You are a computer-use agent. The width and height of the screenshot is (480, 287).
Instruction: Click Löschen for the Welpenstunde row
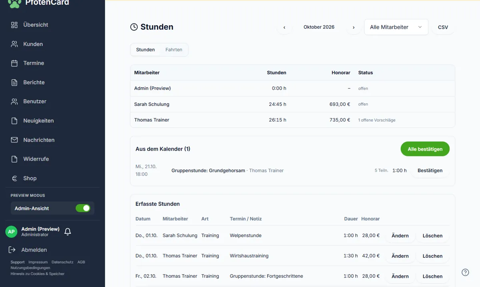(432, 235)
